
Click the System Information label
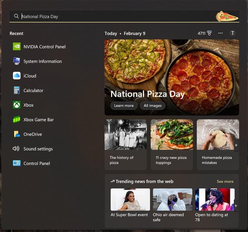(x=43, y=61)
